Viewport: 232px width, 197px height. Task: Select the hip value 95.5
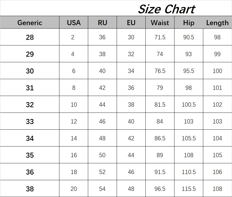tap(189, 71)
